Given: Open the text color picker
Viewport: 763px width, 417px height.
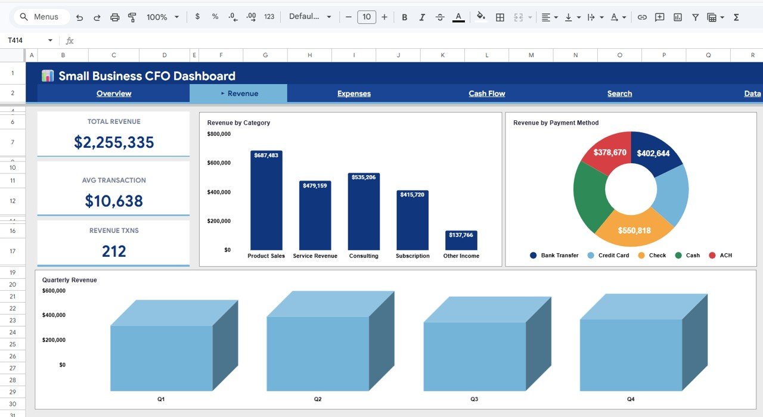Looking at the screenshot, I should [458, 17].
